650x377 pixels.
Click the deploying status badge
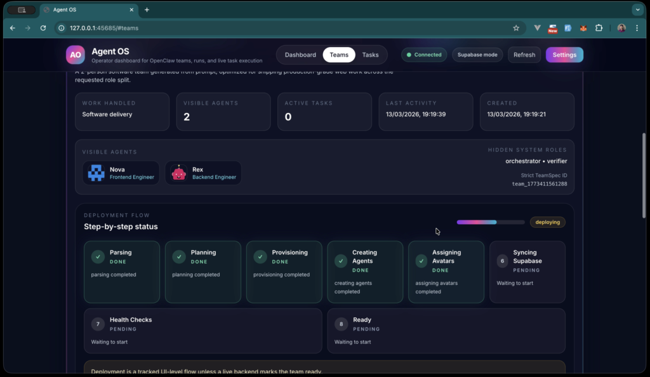(547, 222)
